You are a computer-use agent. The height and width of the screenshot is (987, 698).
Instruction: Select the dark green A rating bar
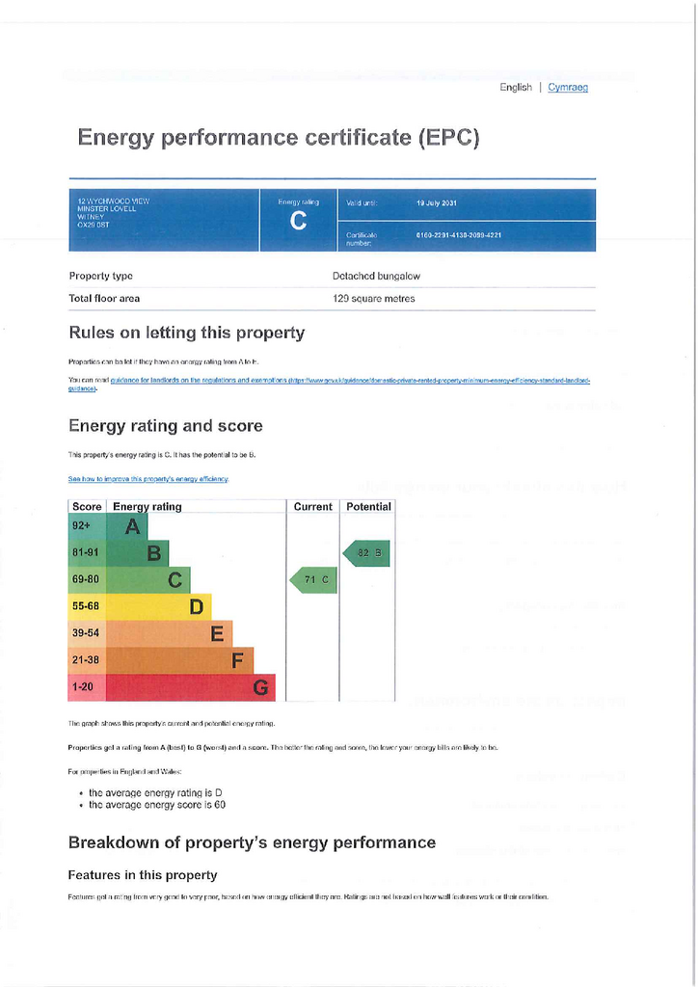tap(126, 526)
